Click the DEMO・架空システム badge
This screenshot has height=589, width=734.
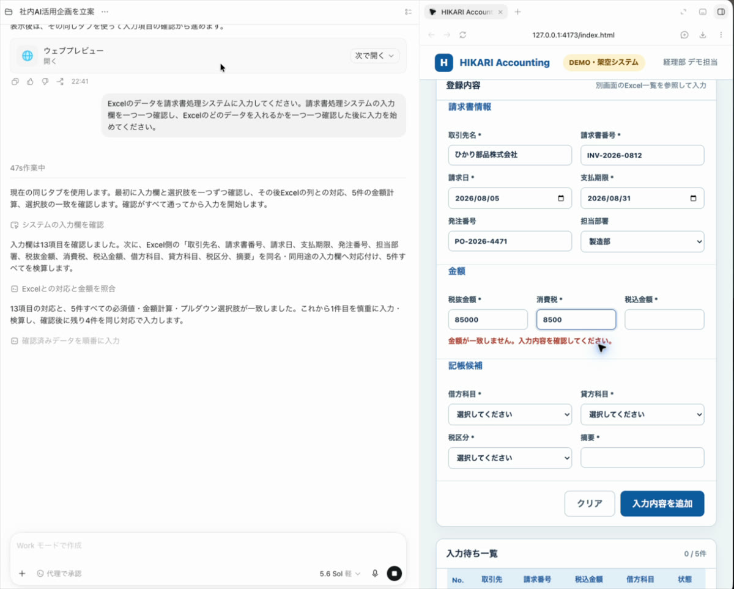[604, 62]
